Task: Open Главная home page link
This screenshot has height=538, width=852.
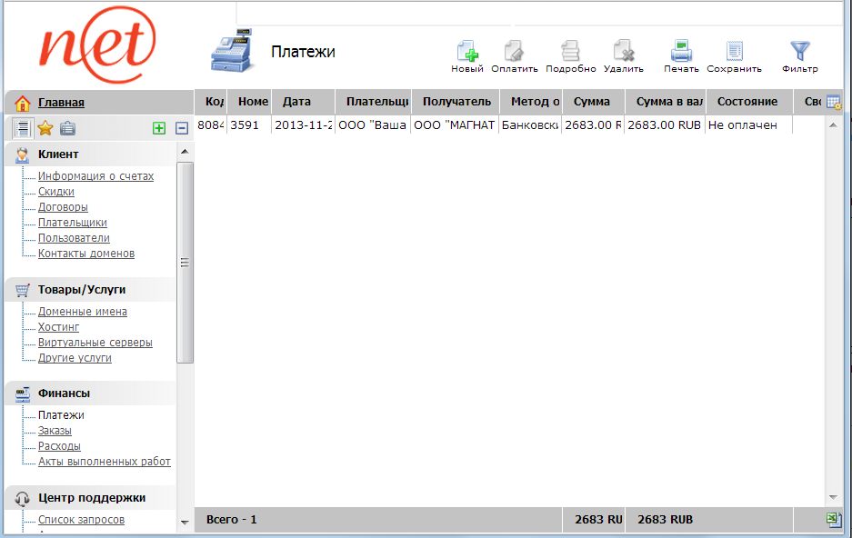Action: click(x=61, y=103)
